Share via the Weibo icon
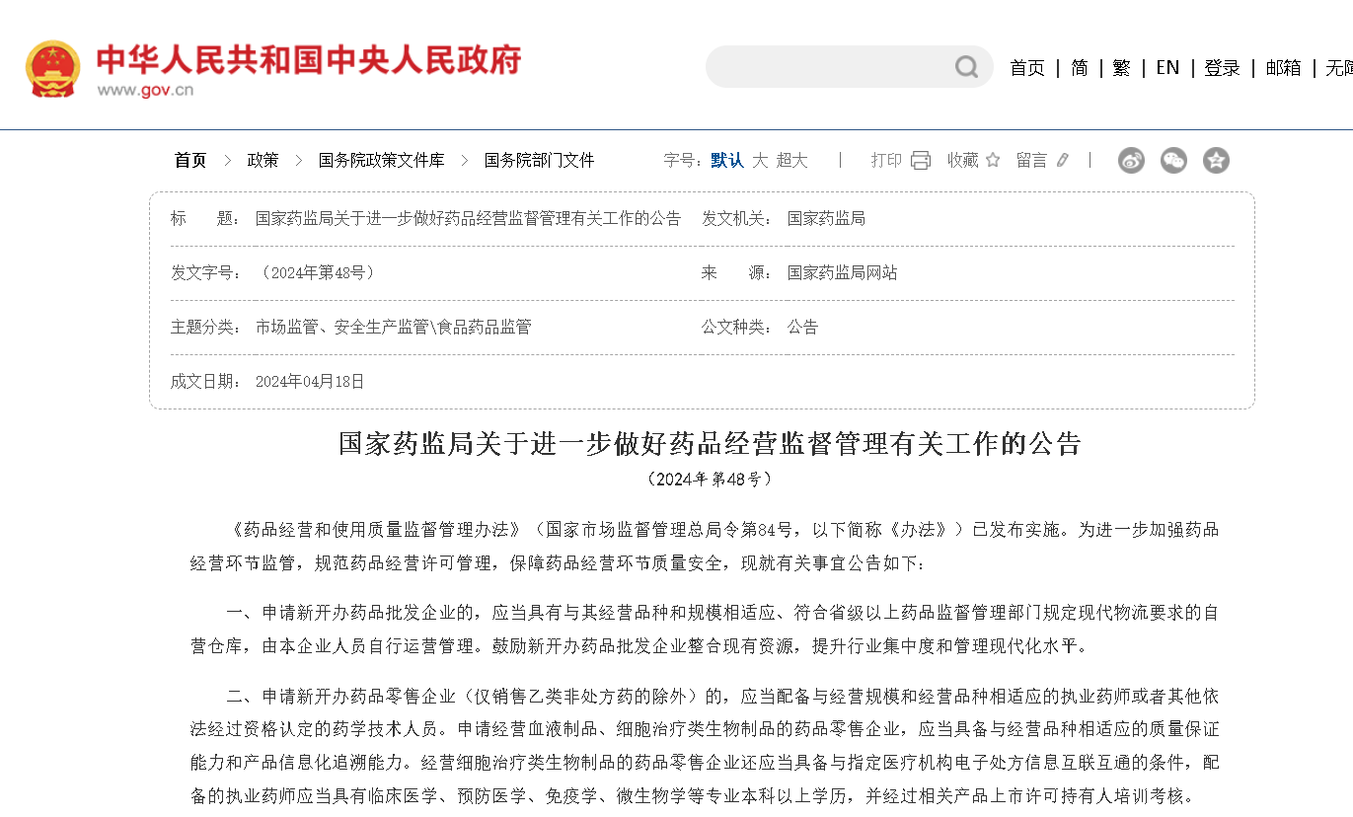Viewport: 1353px width, 817px height. 1131,160
